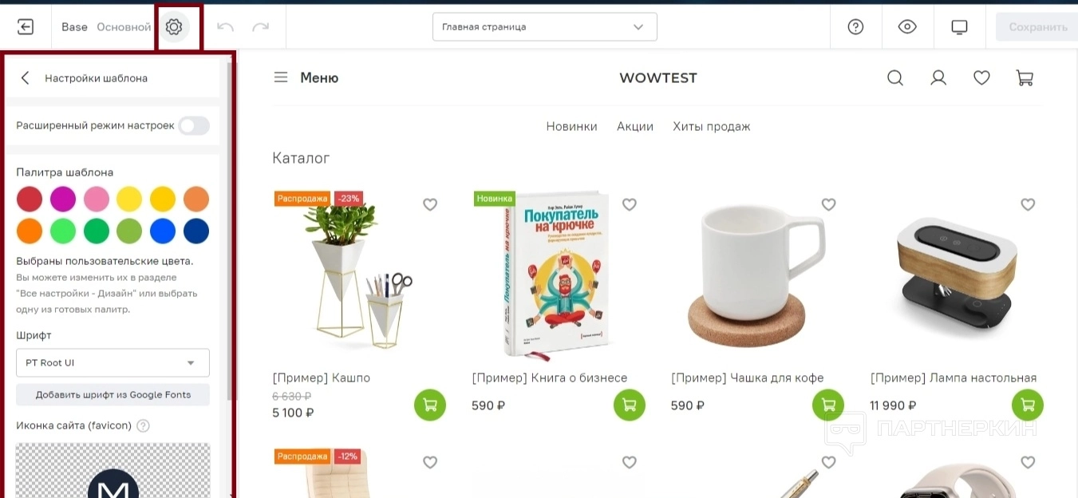This screenshot has width=1078, height=498.
Task: Select the red palette color swatch
Action: [x=30, y=199]
